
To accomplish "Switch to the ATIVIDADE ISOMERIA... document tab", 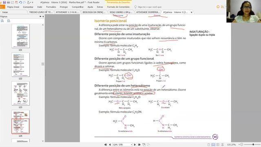I will [148, 12].
